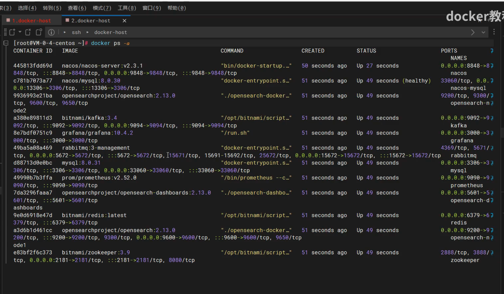
Task: Click the line-wrap icon beside PORTS header
Action: point(492,51)
